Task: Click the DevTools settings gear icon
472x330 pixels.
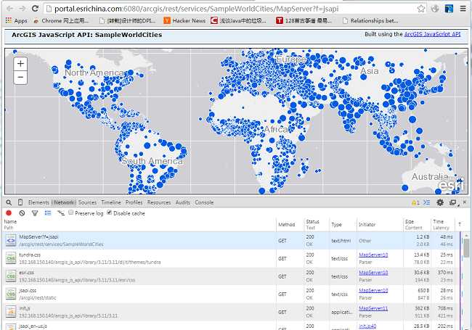Action: click(x=440, y=202)
